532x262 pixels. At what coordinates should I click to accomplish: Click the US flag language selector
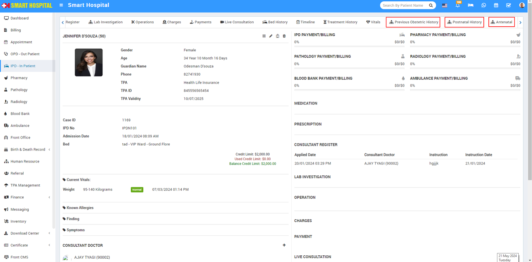pos(445,5)
